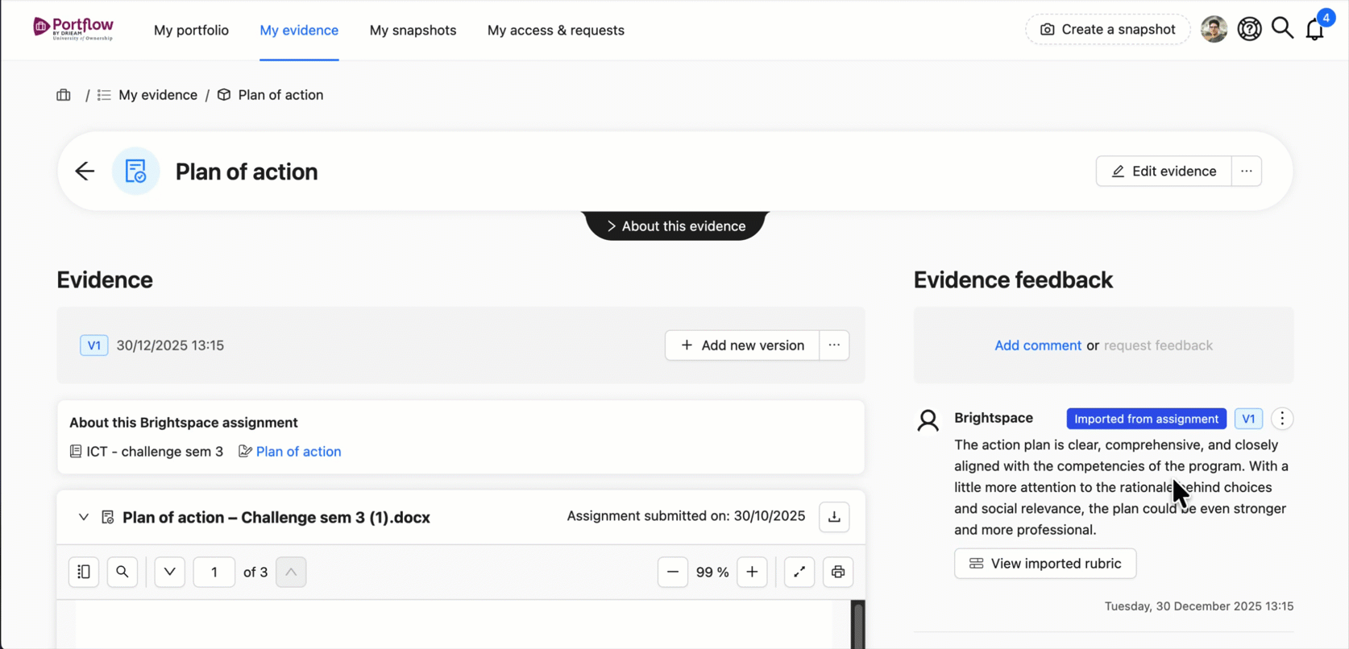The width and height of the screenshot is (1349, 649).
Task: Open the Brightspace feedback kebab menu
Action: coord(1282,419)
